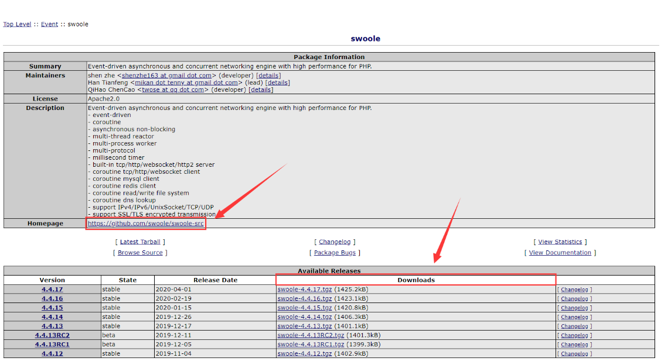
Task: Download swoole-4.4.17.tgz file
Action: 305,290
